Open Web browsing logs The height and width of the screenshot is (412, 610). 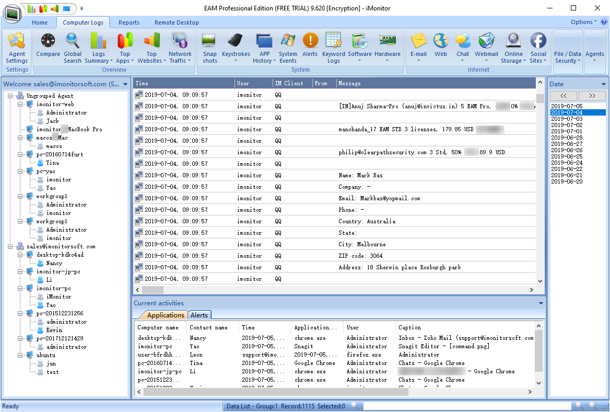pos(441,45)
